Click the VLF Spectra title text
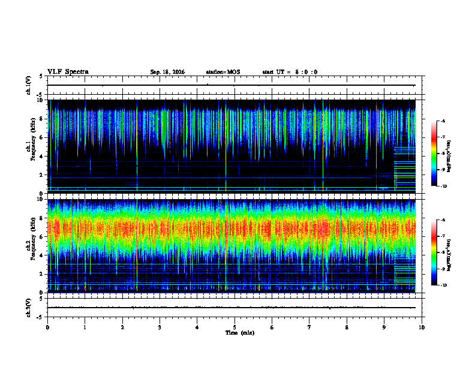The height and width of the screenshot is (367, 475). pyautogui.click(x=68, y=72)
